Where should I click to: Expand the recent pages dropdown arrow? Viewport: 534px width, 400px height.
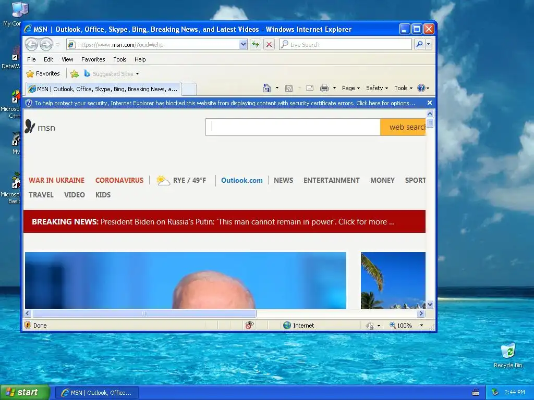(57, 45)
